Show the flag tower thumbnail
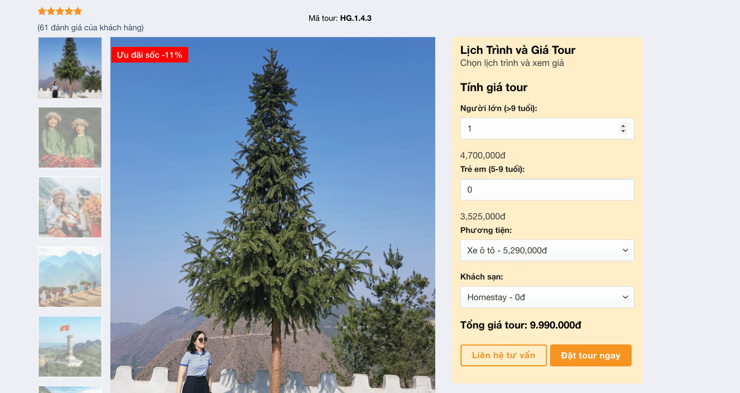Screen dimensions: 740x393 70,346
